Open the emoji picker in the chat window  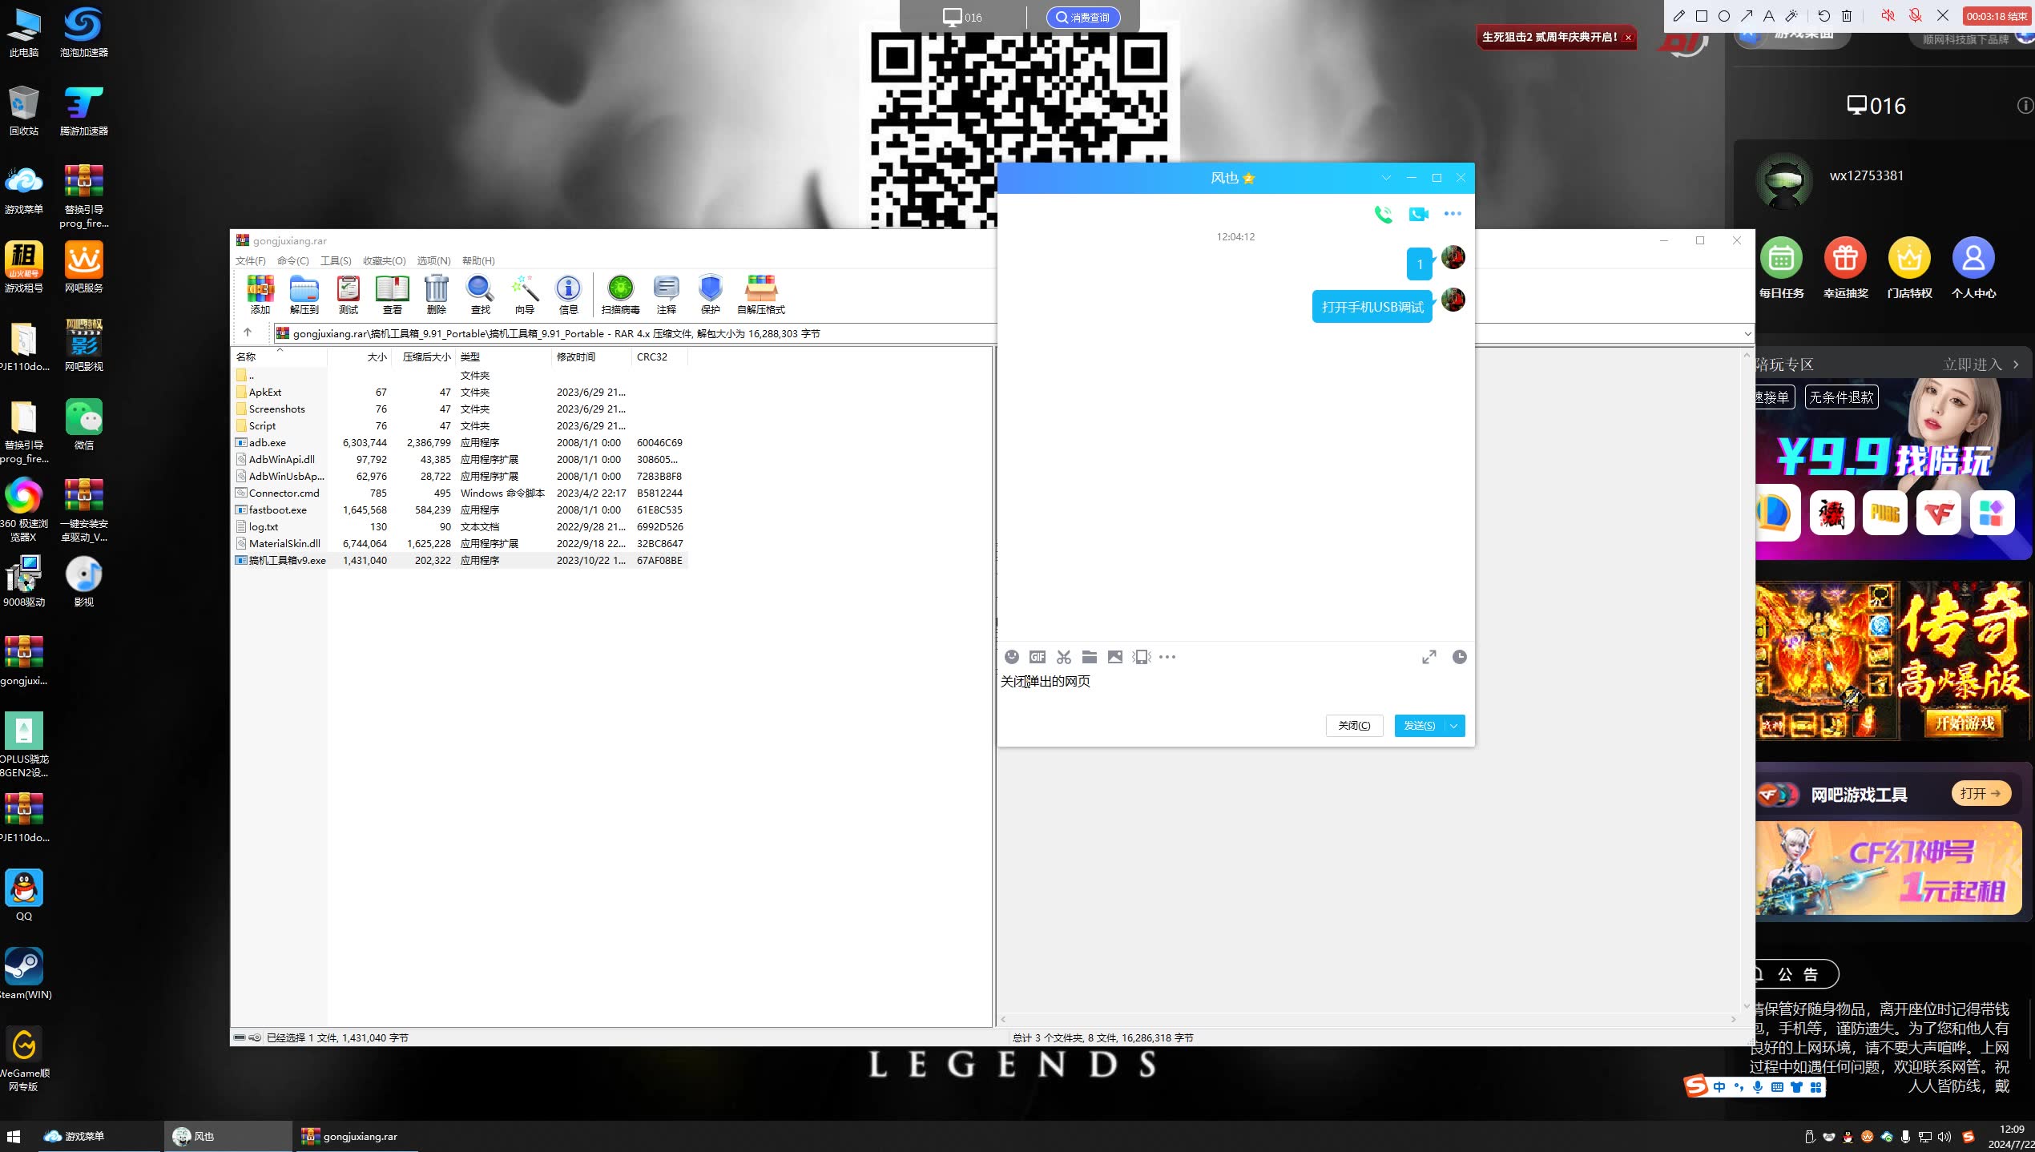click(x=1012, y=657)
